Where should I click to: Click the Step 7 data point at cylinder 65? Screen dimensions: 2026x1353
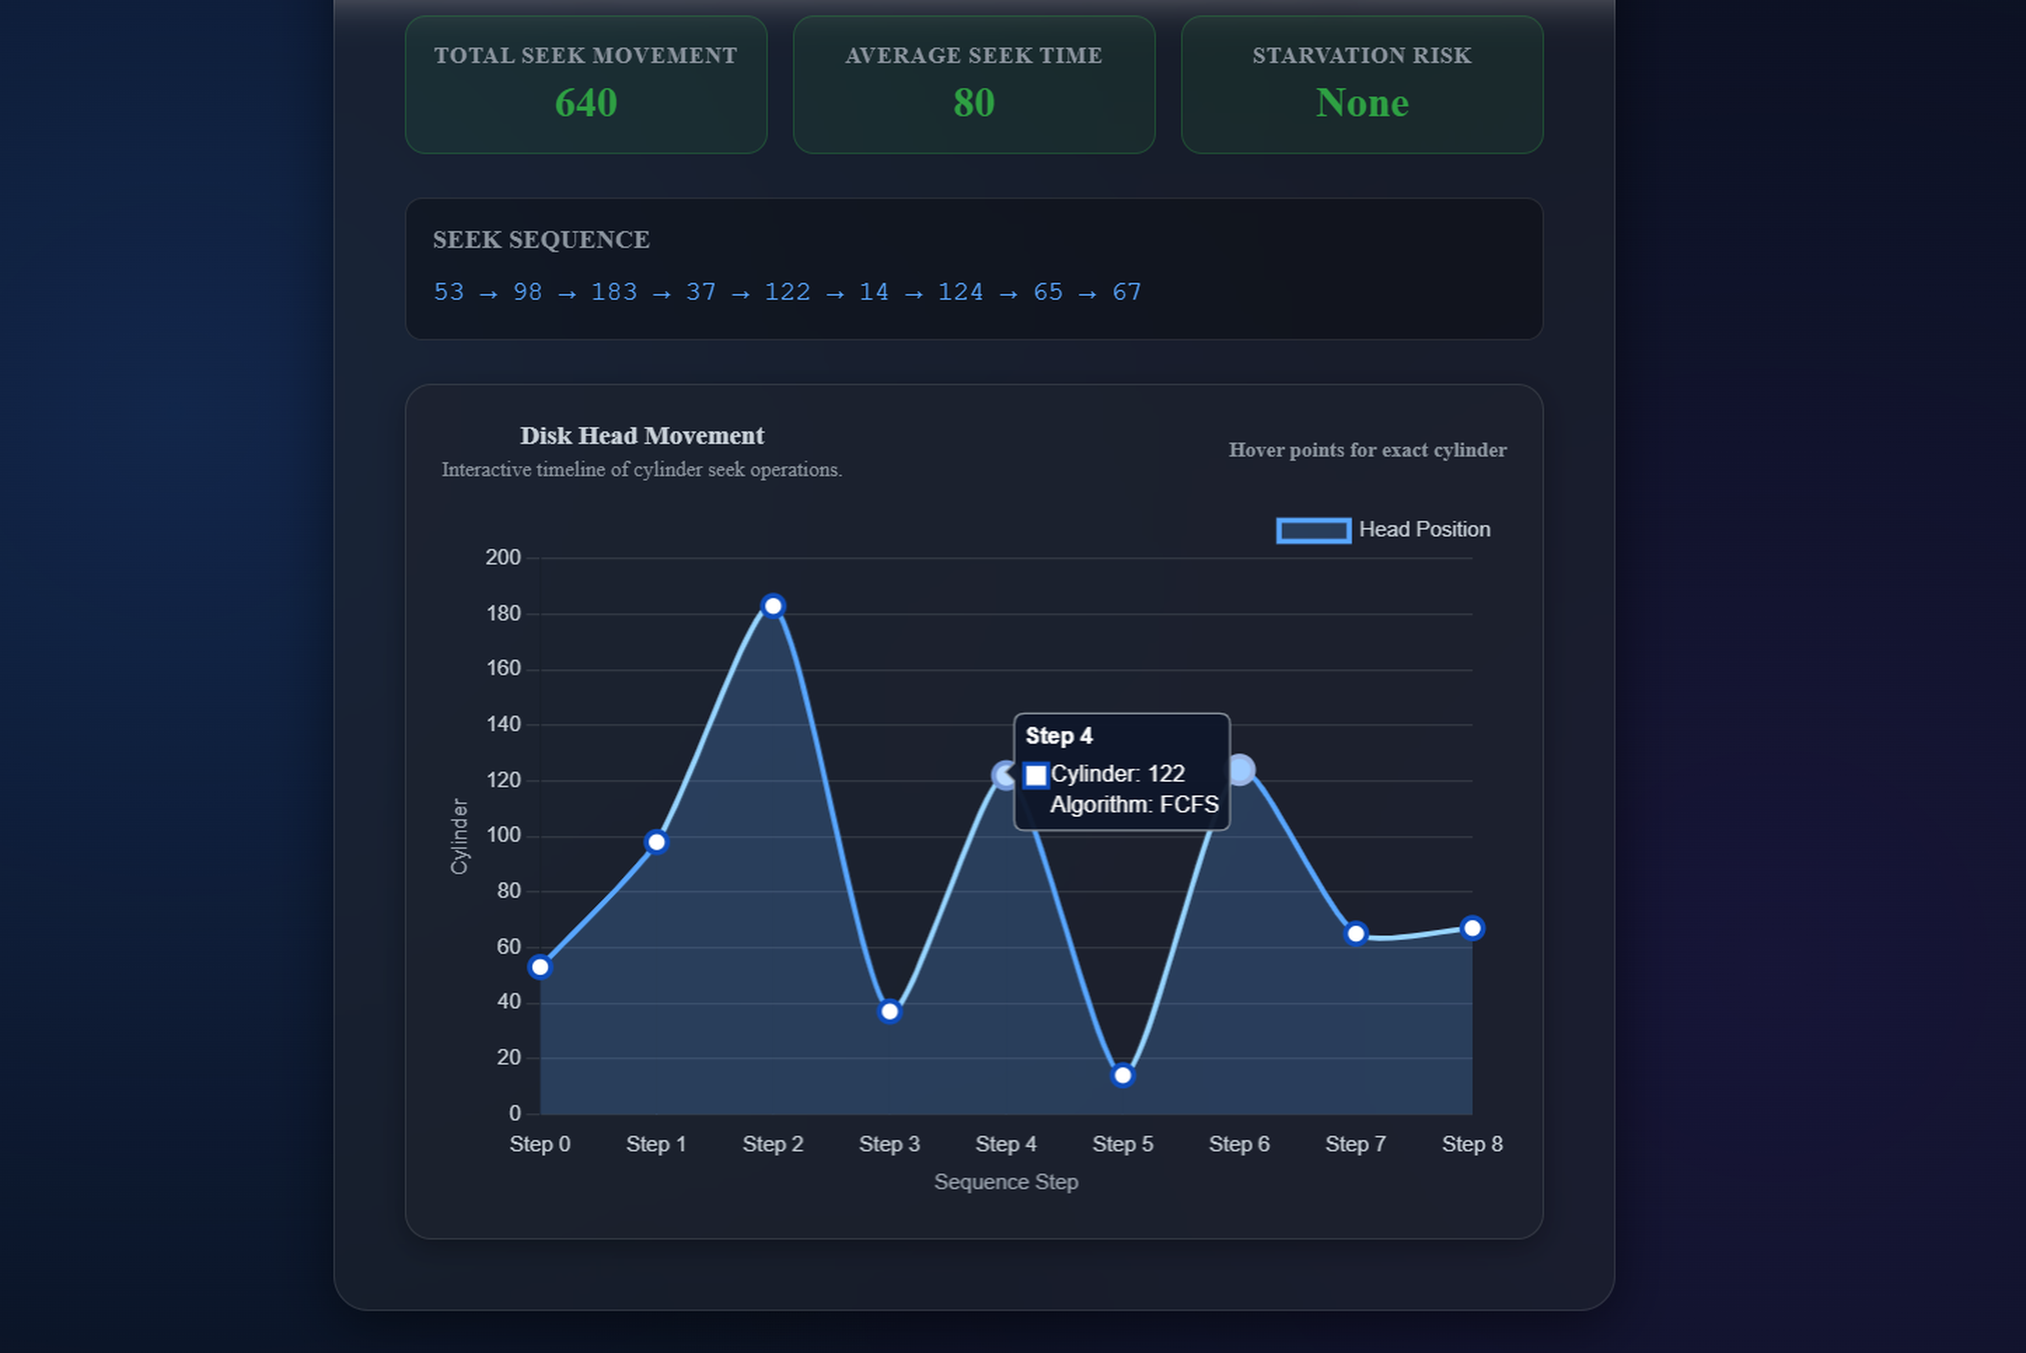tap(1355, 933)
